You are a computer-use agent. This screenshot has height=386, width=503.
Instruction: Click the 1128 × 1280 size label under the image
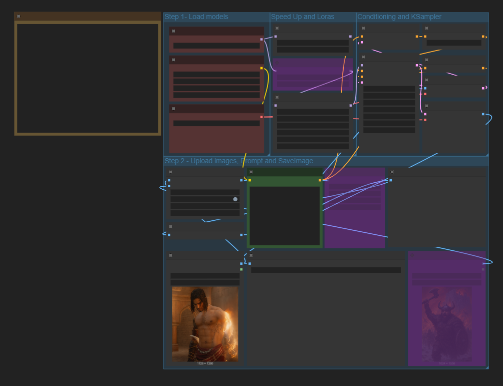205,363
